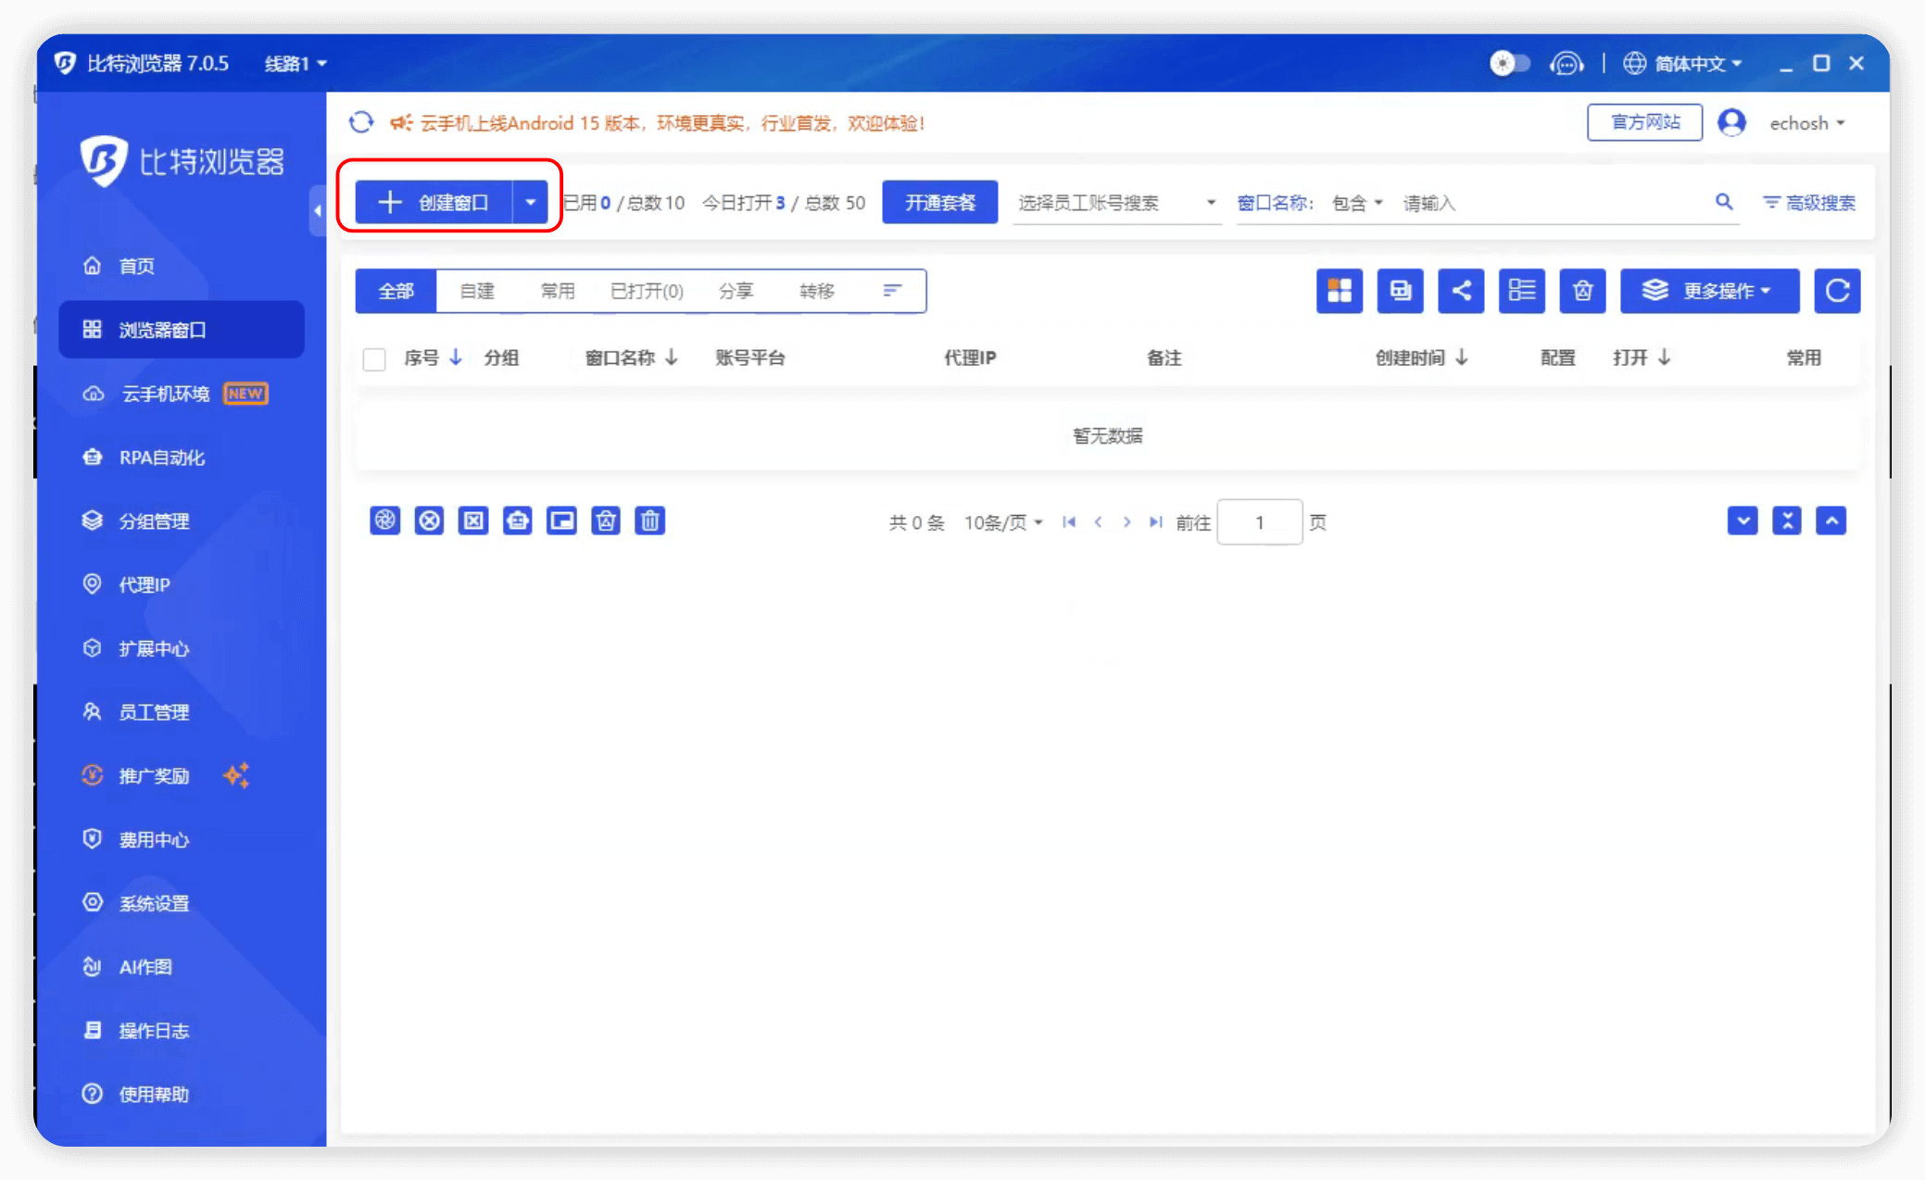Click the page number input field
This screenshot has width=1925, height=1180.
point(1259,522)
